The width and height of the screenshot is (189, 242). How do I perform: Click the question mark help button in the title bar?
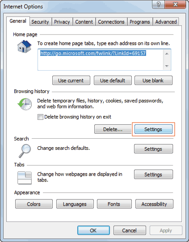tap(158, 4)
